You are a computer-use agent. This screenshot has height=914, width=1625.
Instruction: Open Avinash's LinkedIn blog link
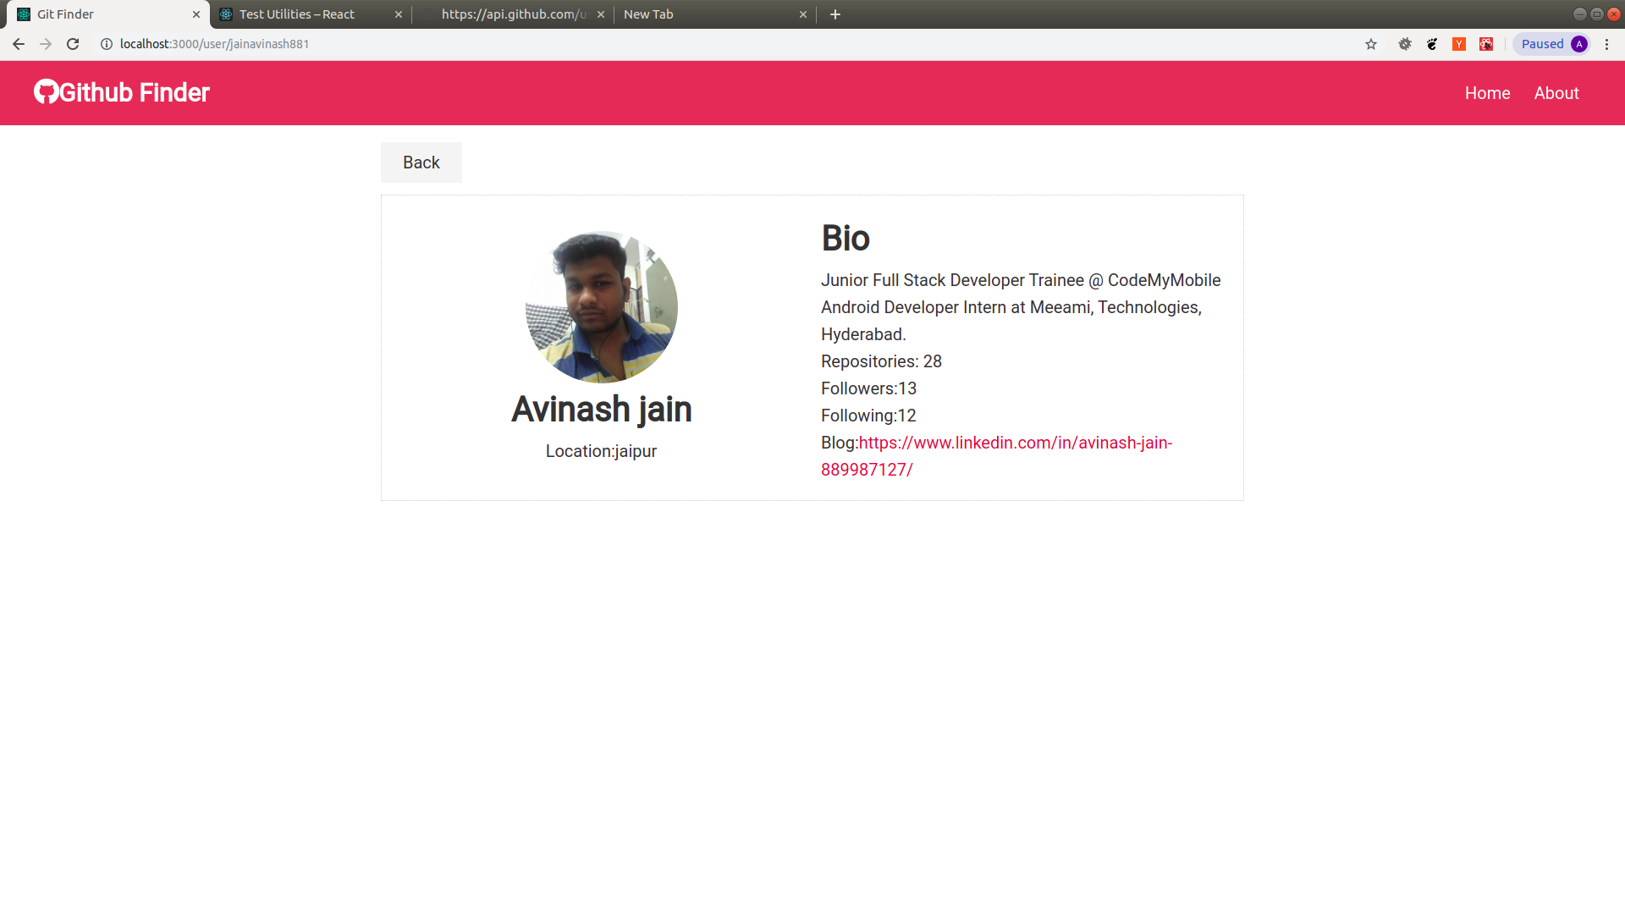[x=1016, y=442]
